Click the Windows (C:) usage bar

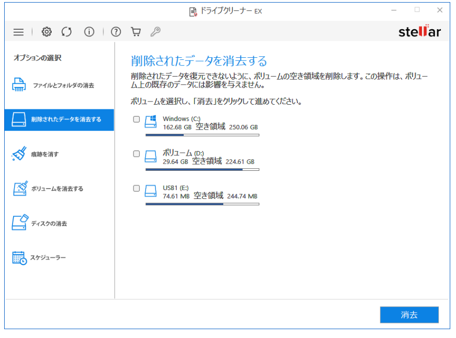click(x=202, y=135)
